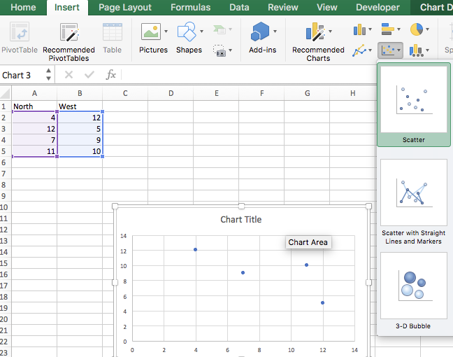Open the Review tab
This screenshot has height=357, width=453.
283,7
